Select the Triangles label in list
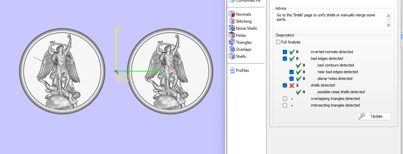The width and height of the screenshot is (403, 154). (244, 42)
